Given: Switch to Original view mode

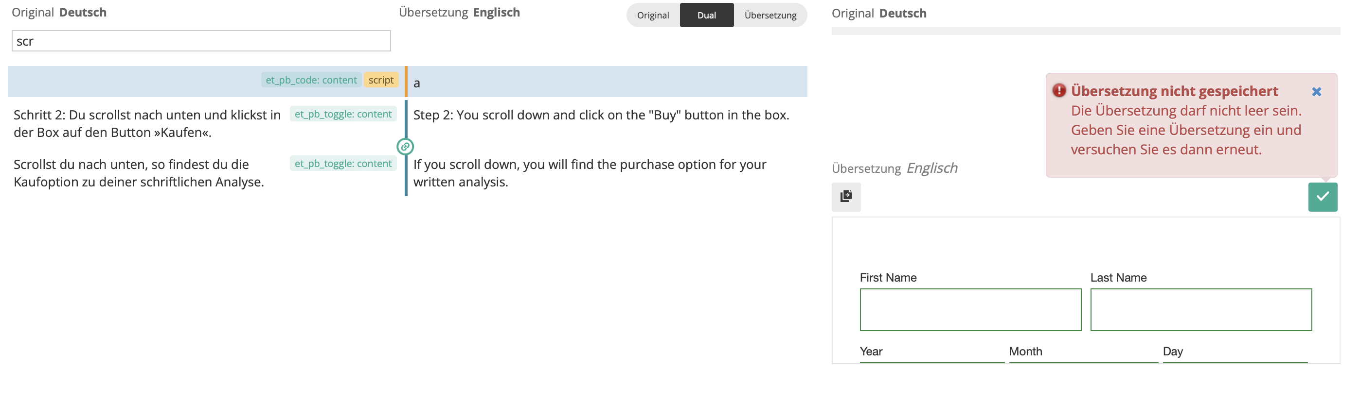Looking at the screenshot, I should (653, 15).
